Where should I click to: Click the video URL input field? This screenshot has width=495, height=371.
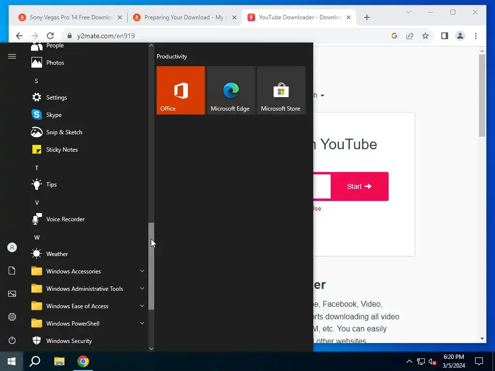[321, 186]
